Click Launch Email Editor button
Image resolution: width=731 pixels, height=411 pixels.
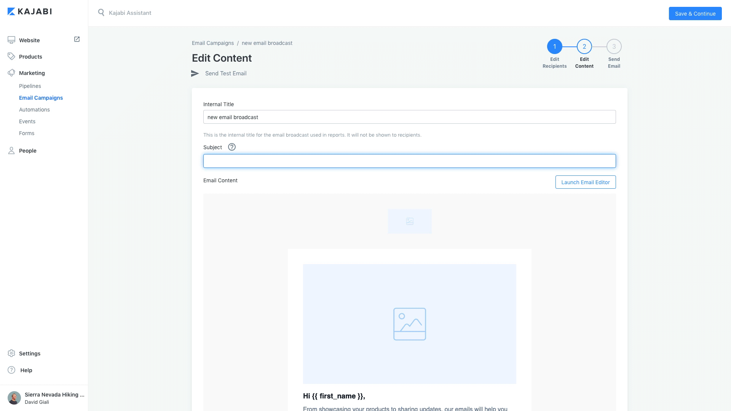(586, 182)
